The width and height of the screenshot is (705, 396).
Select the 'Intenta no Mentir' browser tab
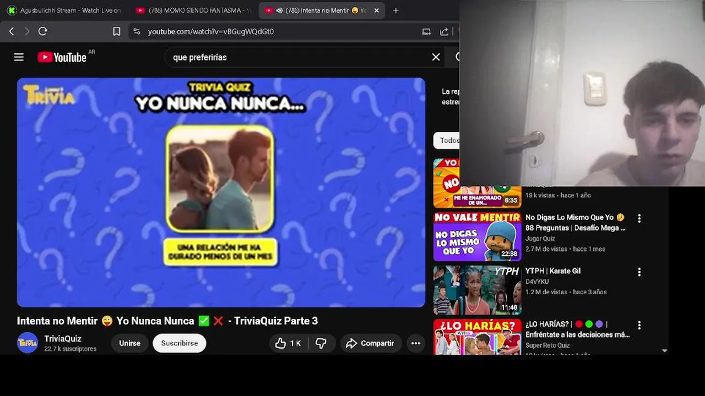click(x=322, y=10)
